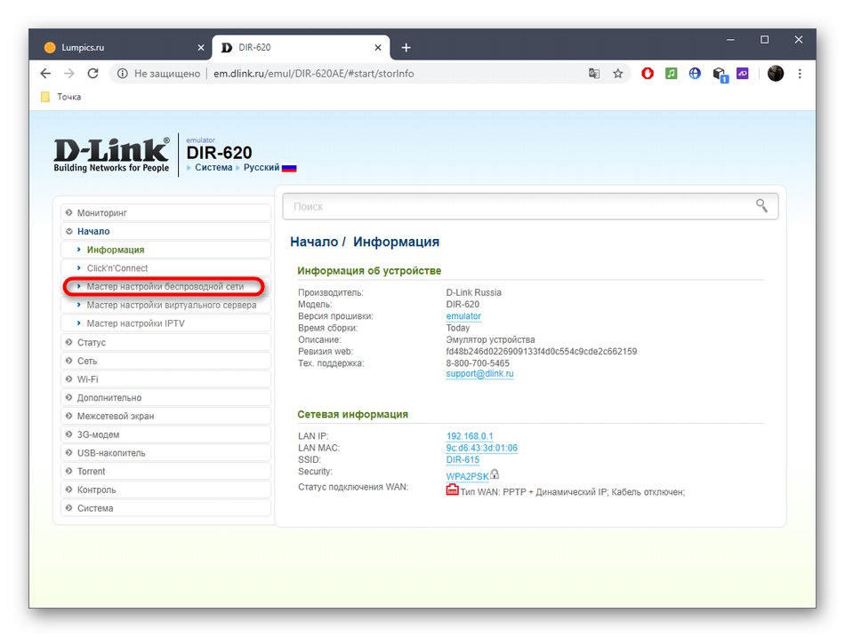This screenshot has height=637, width=845.
Task: Click the padlock icon next to WPA2PSK
Action: coord(495,474)
